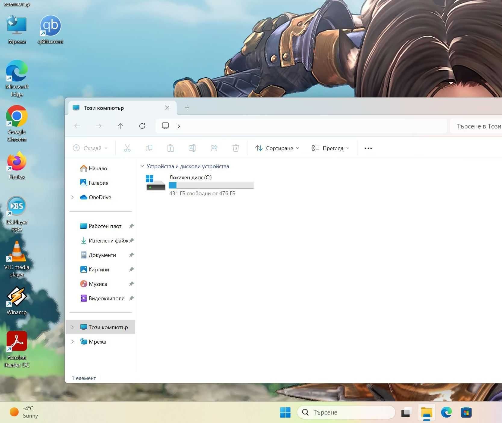Open Winamp desktop shortcut
Viewport: 502px width, 423px height.
[17, 301]
